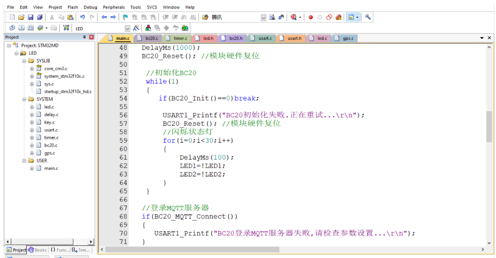This screenshot has width=496, height=258.
Task: Open the Pack Installer icon
Action: [x=185, y=28]
